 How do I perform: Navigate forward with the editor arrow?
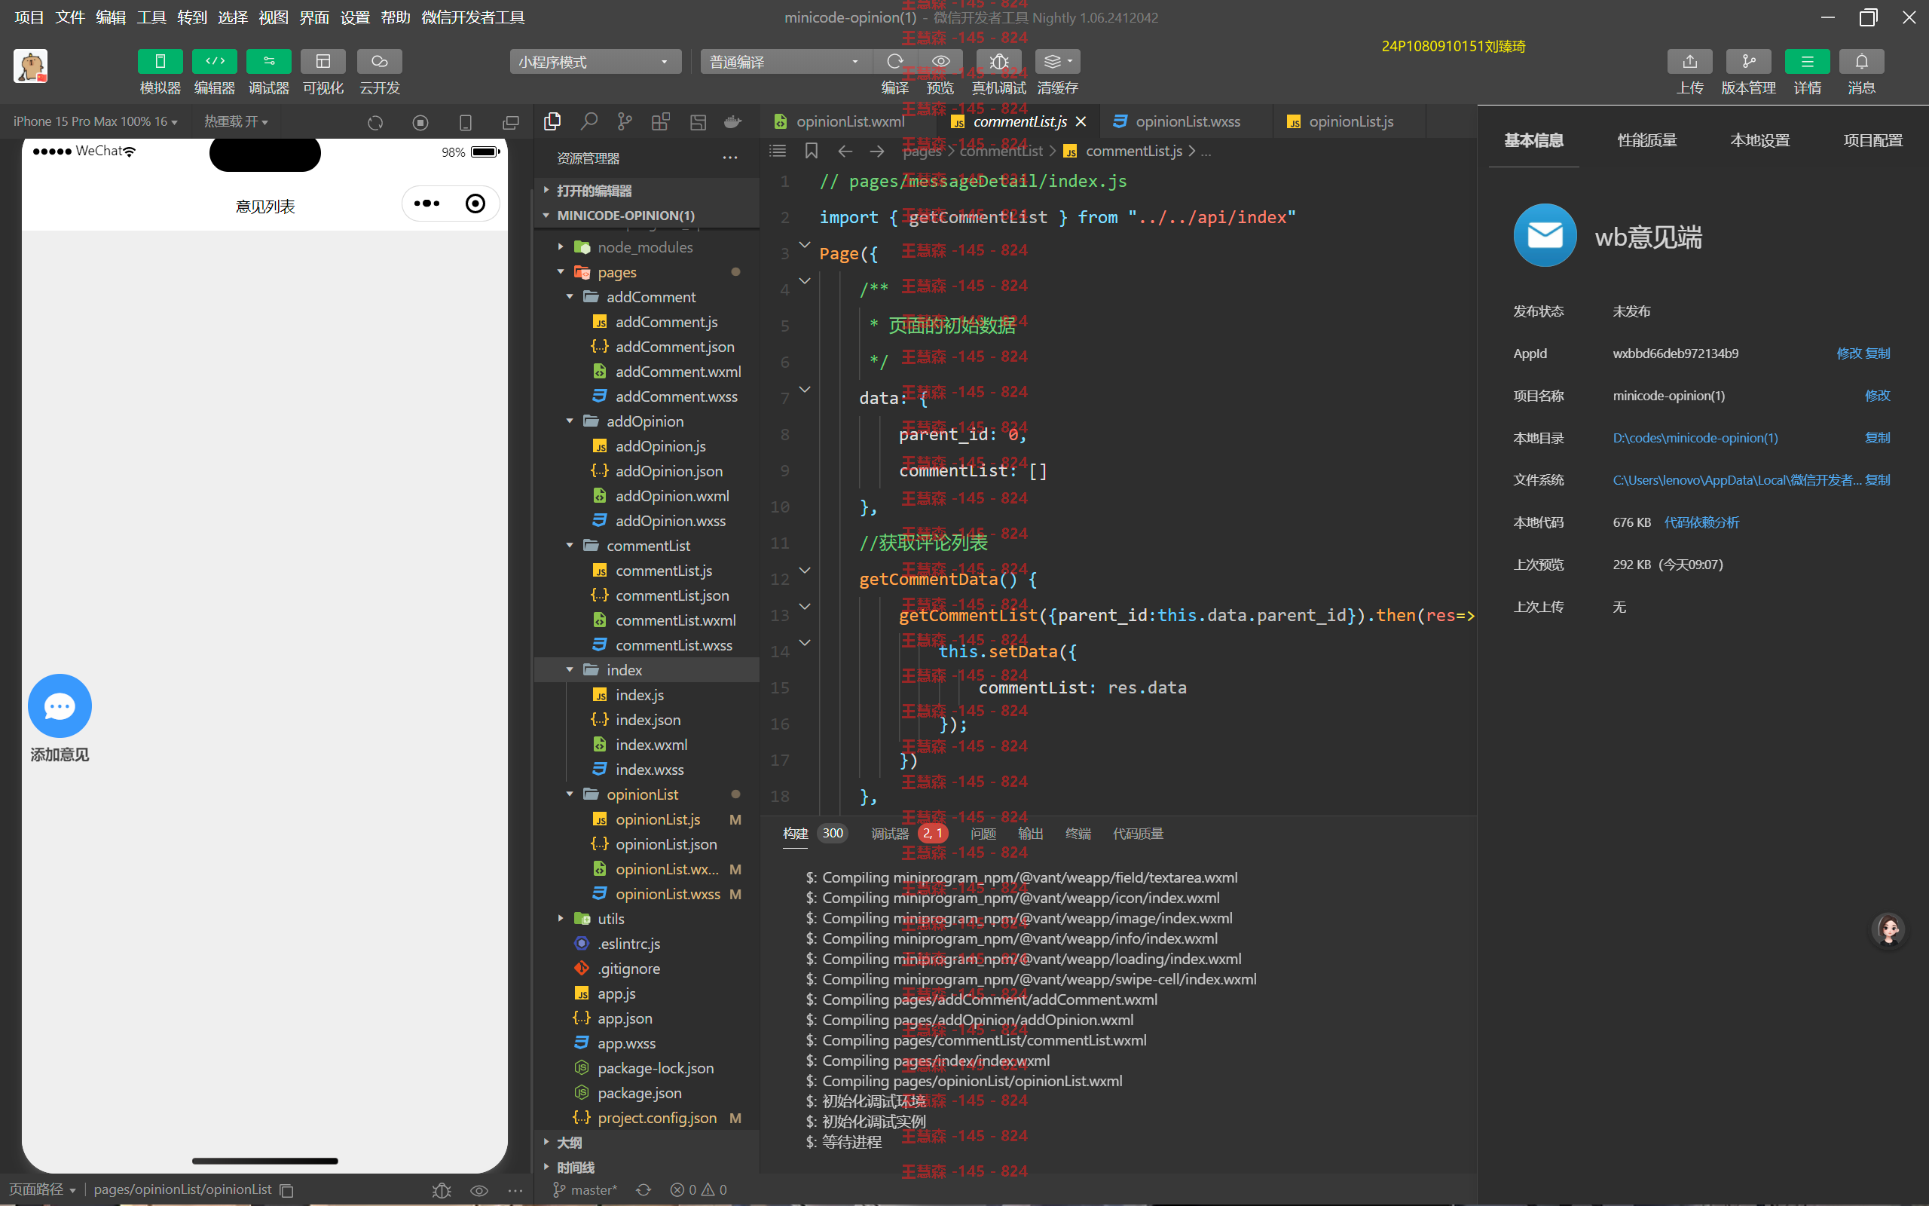[877, 151]
